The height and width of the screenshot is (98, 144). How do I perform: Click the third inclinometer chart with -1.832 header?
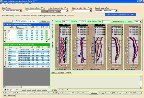tap(98, 47)
